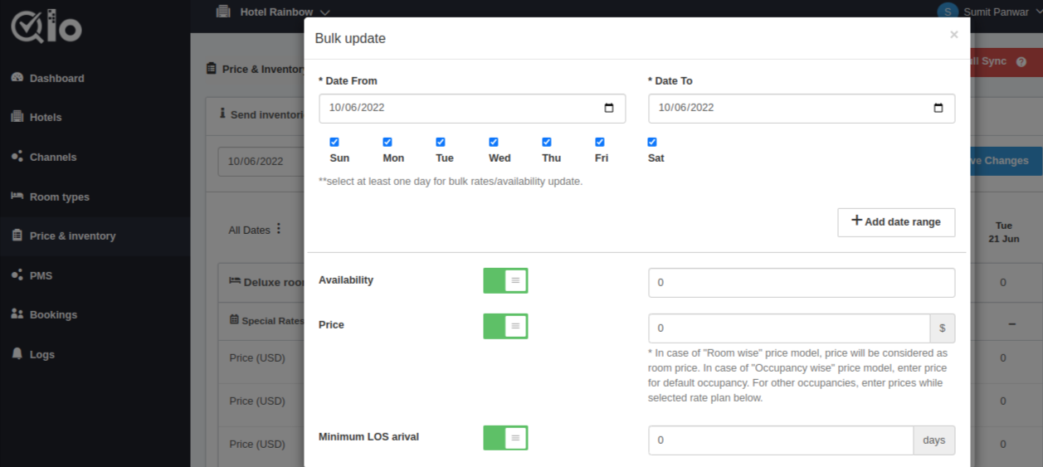The image size is (1043, 467).
Task: Navigate to Room types
Action: click(x=95, y=197)
